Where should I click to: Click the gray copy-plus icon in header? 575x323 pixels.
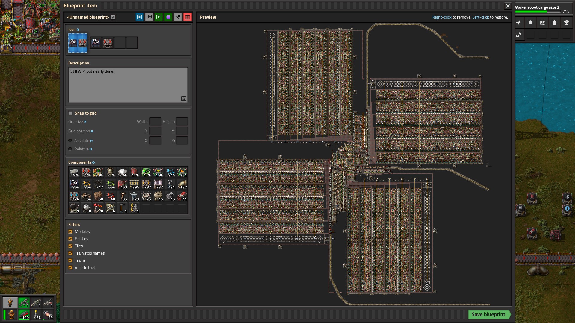point(149,17)
